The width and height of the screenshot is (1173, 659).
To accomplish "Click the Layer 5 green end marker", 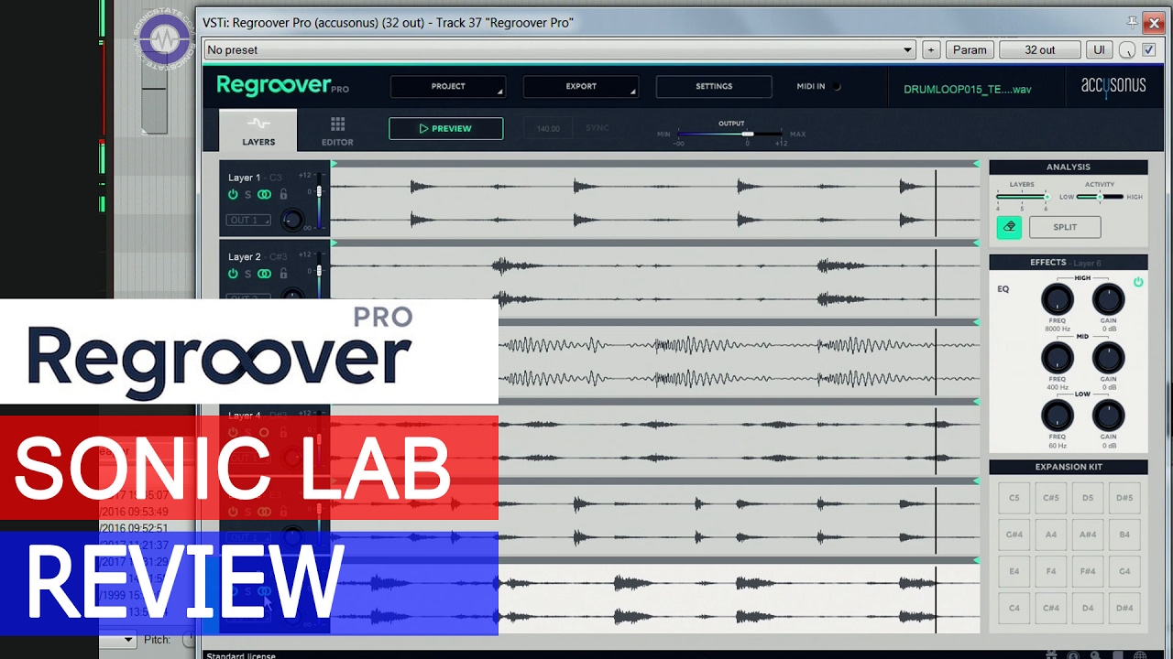I will pyautogui.click(x=976, y=481).
